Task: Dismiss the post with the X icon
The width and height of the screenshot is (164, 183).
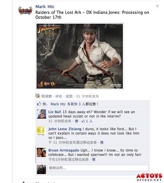Action: tap(157, 6)
